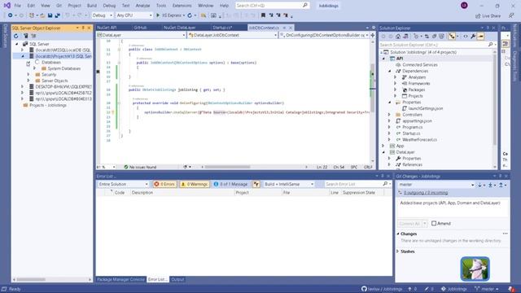Pin the SQL Server Object Explorer panel
Screen dimensions: 521x293
[x=83, y=28]
